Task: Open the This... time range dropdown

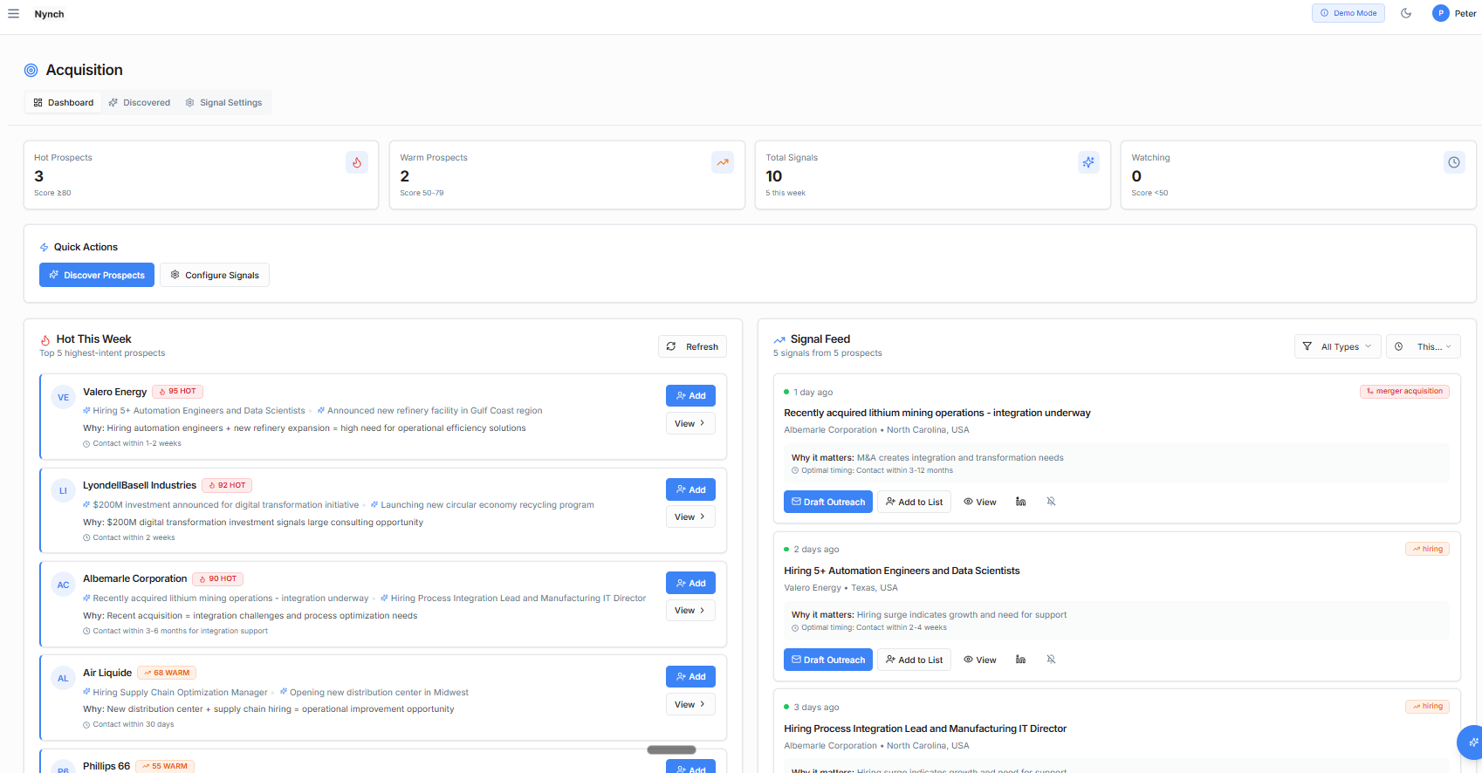Action: 1424,346
